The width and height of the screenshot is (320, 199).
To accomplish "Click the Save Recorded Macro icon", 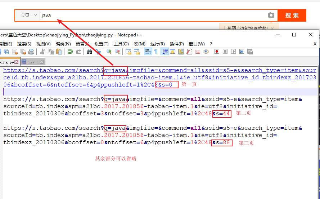I will pyautogui.click(x=250, y=52).
